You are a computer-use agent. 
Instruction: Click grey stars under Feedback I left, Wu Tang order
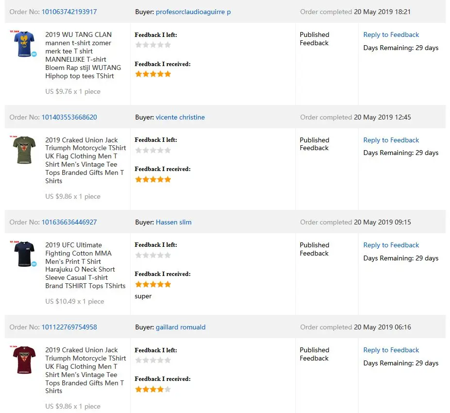point(153,45)
